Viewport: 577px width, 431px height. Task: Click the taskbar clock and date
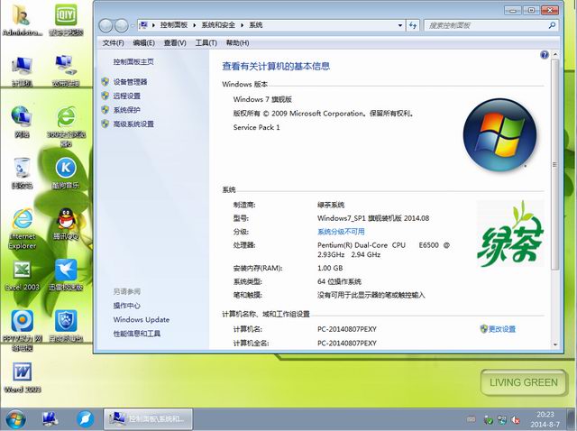pos(545,419)
